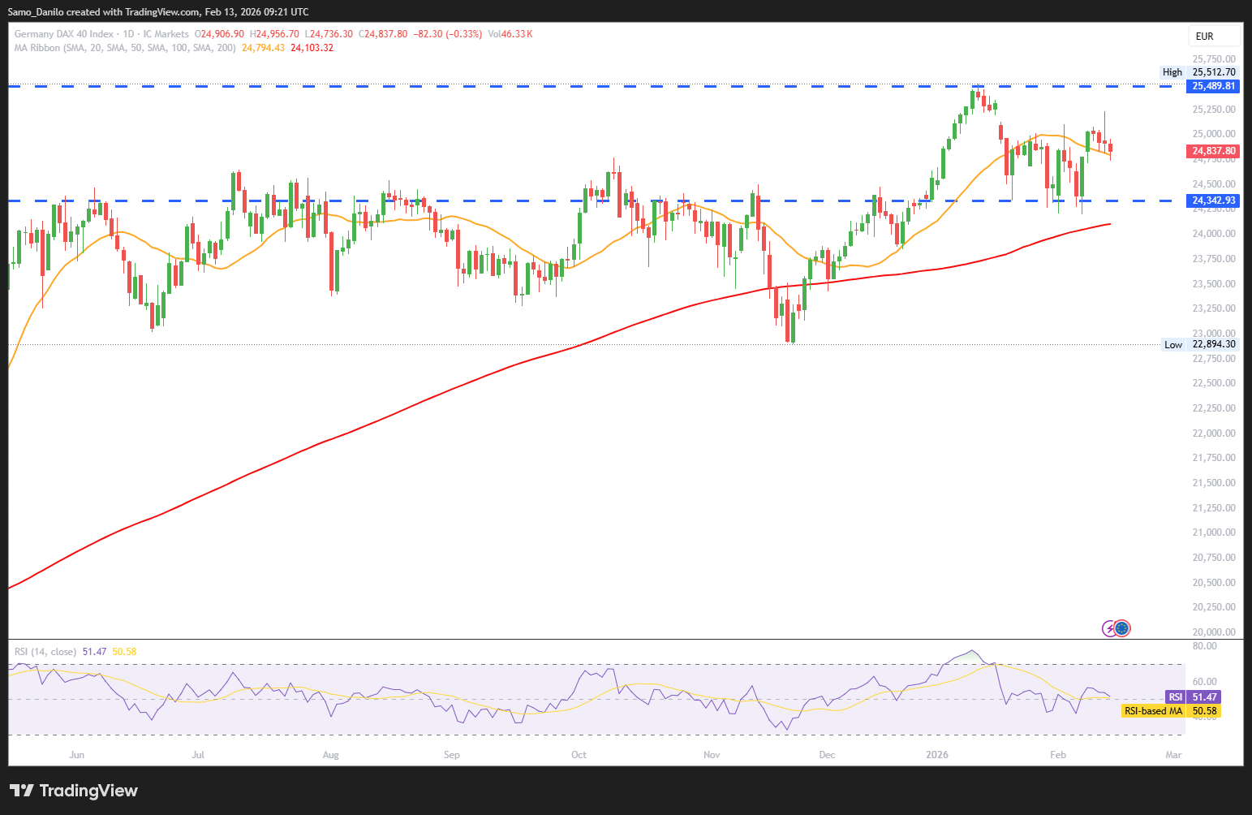The image size is (1252, 815).
Task: Click the purple lightning bolt icon
Action: point(1109,628)
